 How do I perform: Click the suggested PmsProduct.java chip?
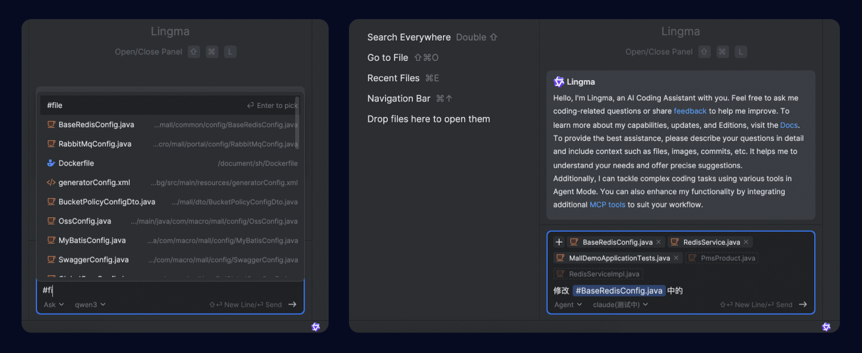point(722,258)
